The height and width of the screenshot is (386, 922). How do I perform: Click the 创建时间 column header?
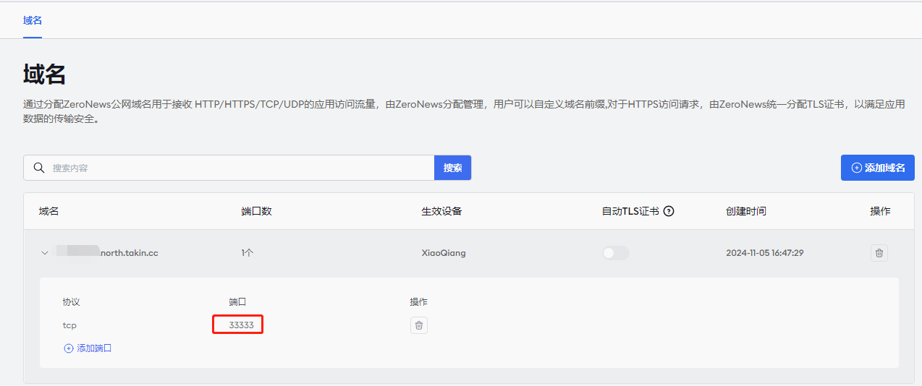tap(746, 212)
